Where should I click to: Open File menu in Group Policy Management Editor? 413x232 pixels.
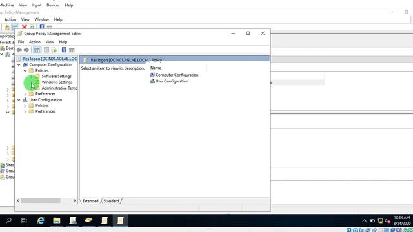click(x=21, y=42)
